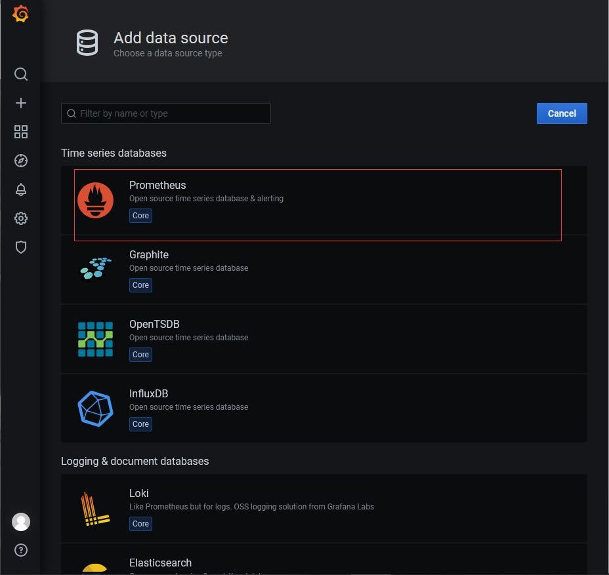Select the InfluxDB data source title
Image resolution: width=609 pixels, height=575 pixels.
tap(149, 393)
